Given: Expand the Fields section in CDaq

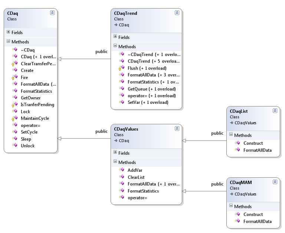Looking at the screenshot, I should [x=9, y=32].
